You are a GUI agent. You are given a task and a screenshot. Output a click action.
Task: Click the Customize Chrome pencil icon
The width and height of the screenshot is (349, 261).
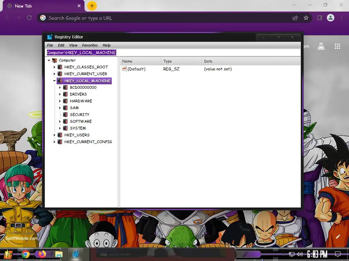click(338, 237)
